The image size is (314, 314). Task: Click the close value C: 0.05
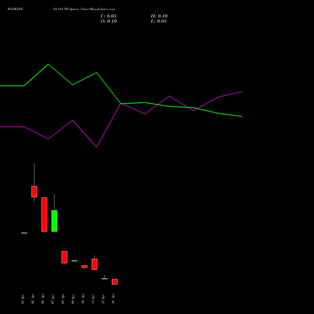pos(109,16)
